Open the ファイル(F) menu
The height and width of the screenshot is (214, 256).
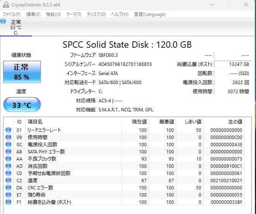point(12,14)
